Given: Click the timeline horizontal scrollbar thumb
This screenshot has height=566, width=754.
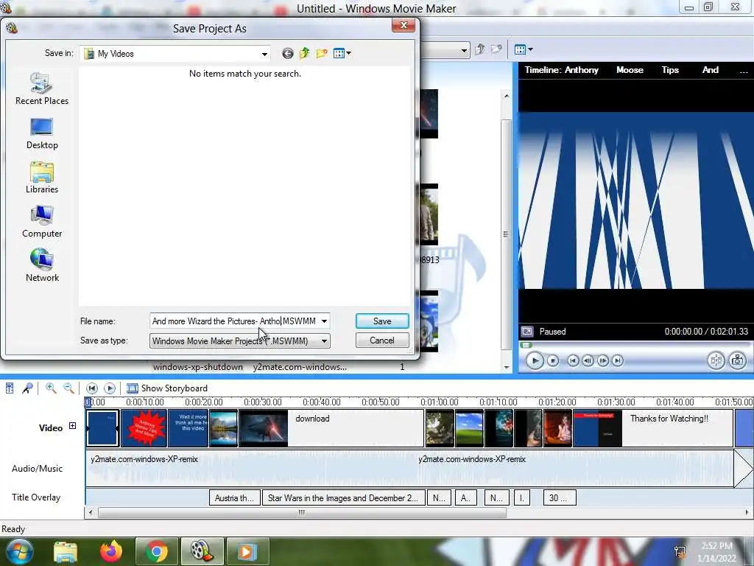Looking at the screenshot, I should 301,513.
